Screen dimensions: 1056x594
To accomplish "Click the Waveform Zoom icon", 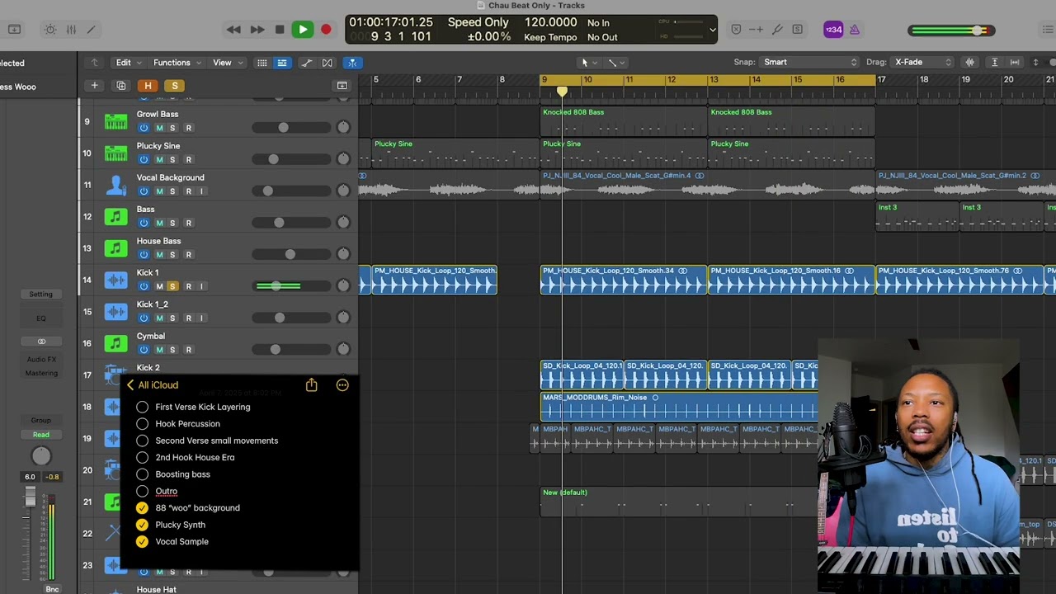I will tap(970, 62).
